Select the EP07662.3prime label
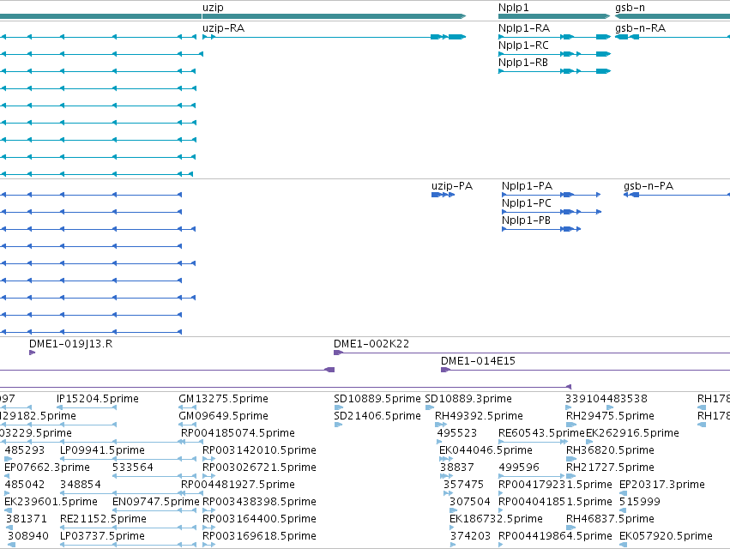730x549 pixels. click(x=47, y=468)
